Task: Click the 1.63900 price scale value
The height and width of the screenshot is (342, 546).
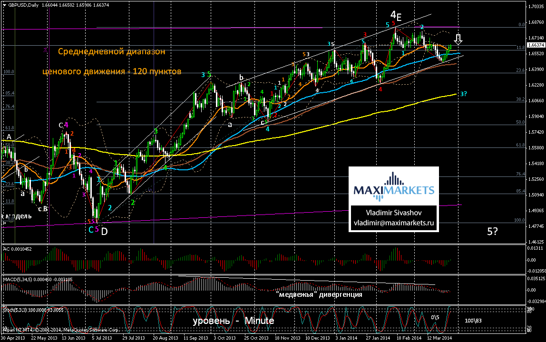Action: point(536,69)
